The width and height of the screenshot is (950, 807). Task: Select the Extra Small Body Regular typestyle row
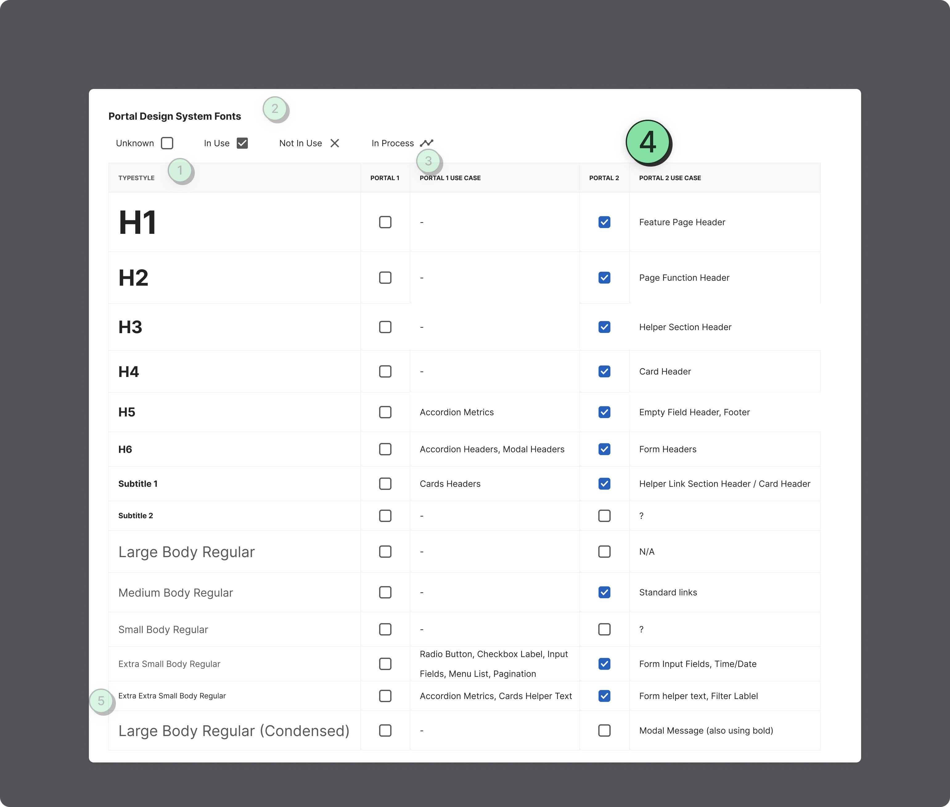click(169, 664)
